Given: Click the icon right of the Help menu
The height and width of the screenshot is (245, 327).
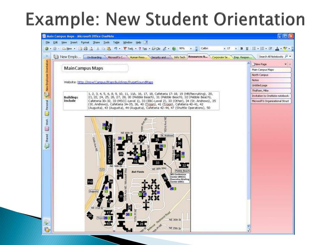Looking at the screenshot, I should (146, 42).
